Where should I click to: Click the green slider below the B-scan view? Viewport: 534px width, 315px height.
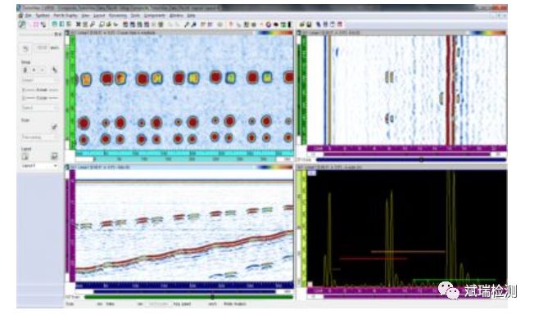[188, 297]
